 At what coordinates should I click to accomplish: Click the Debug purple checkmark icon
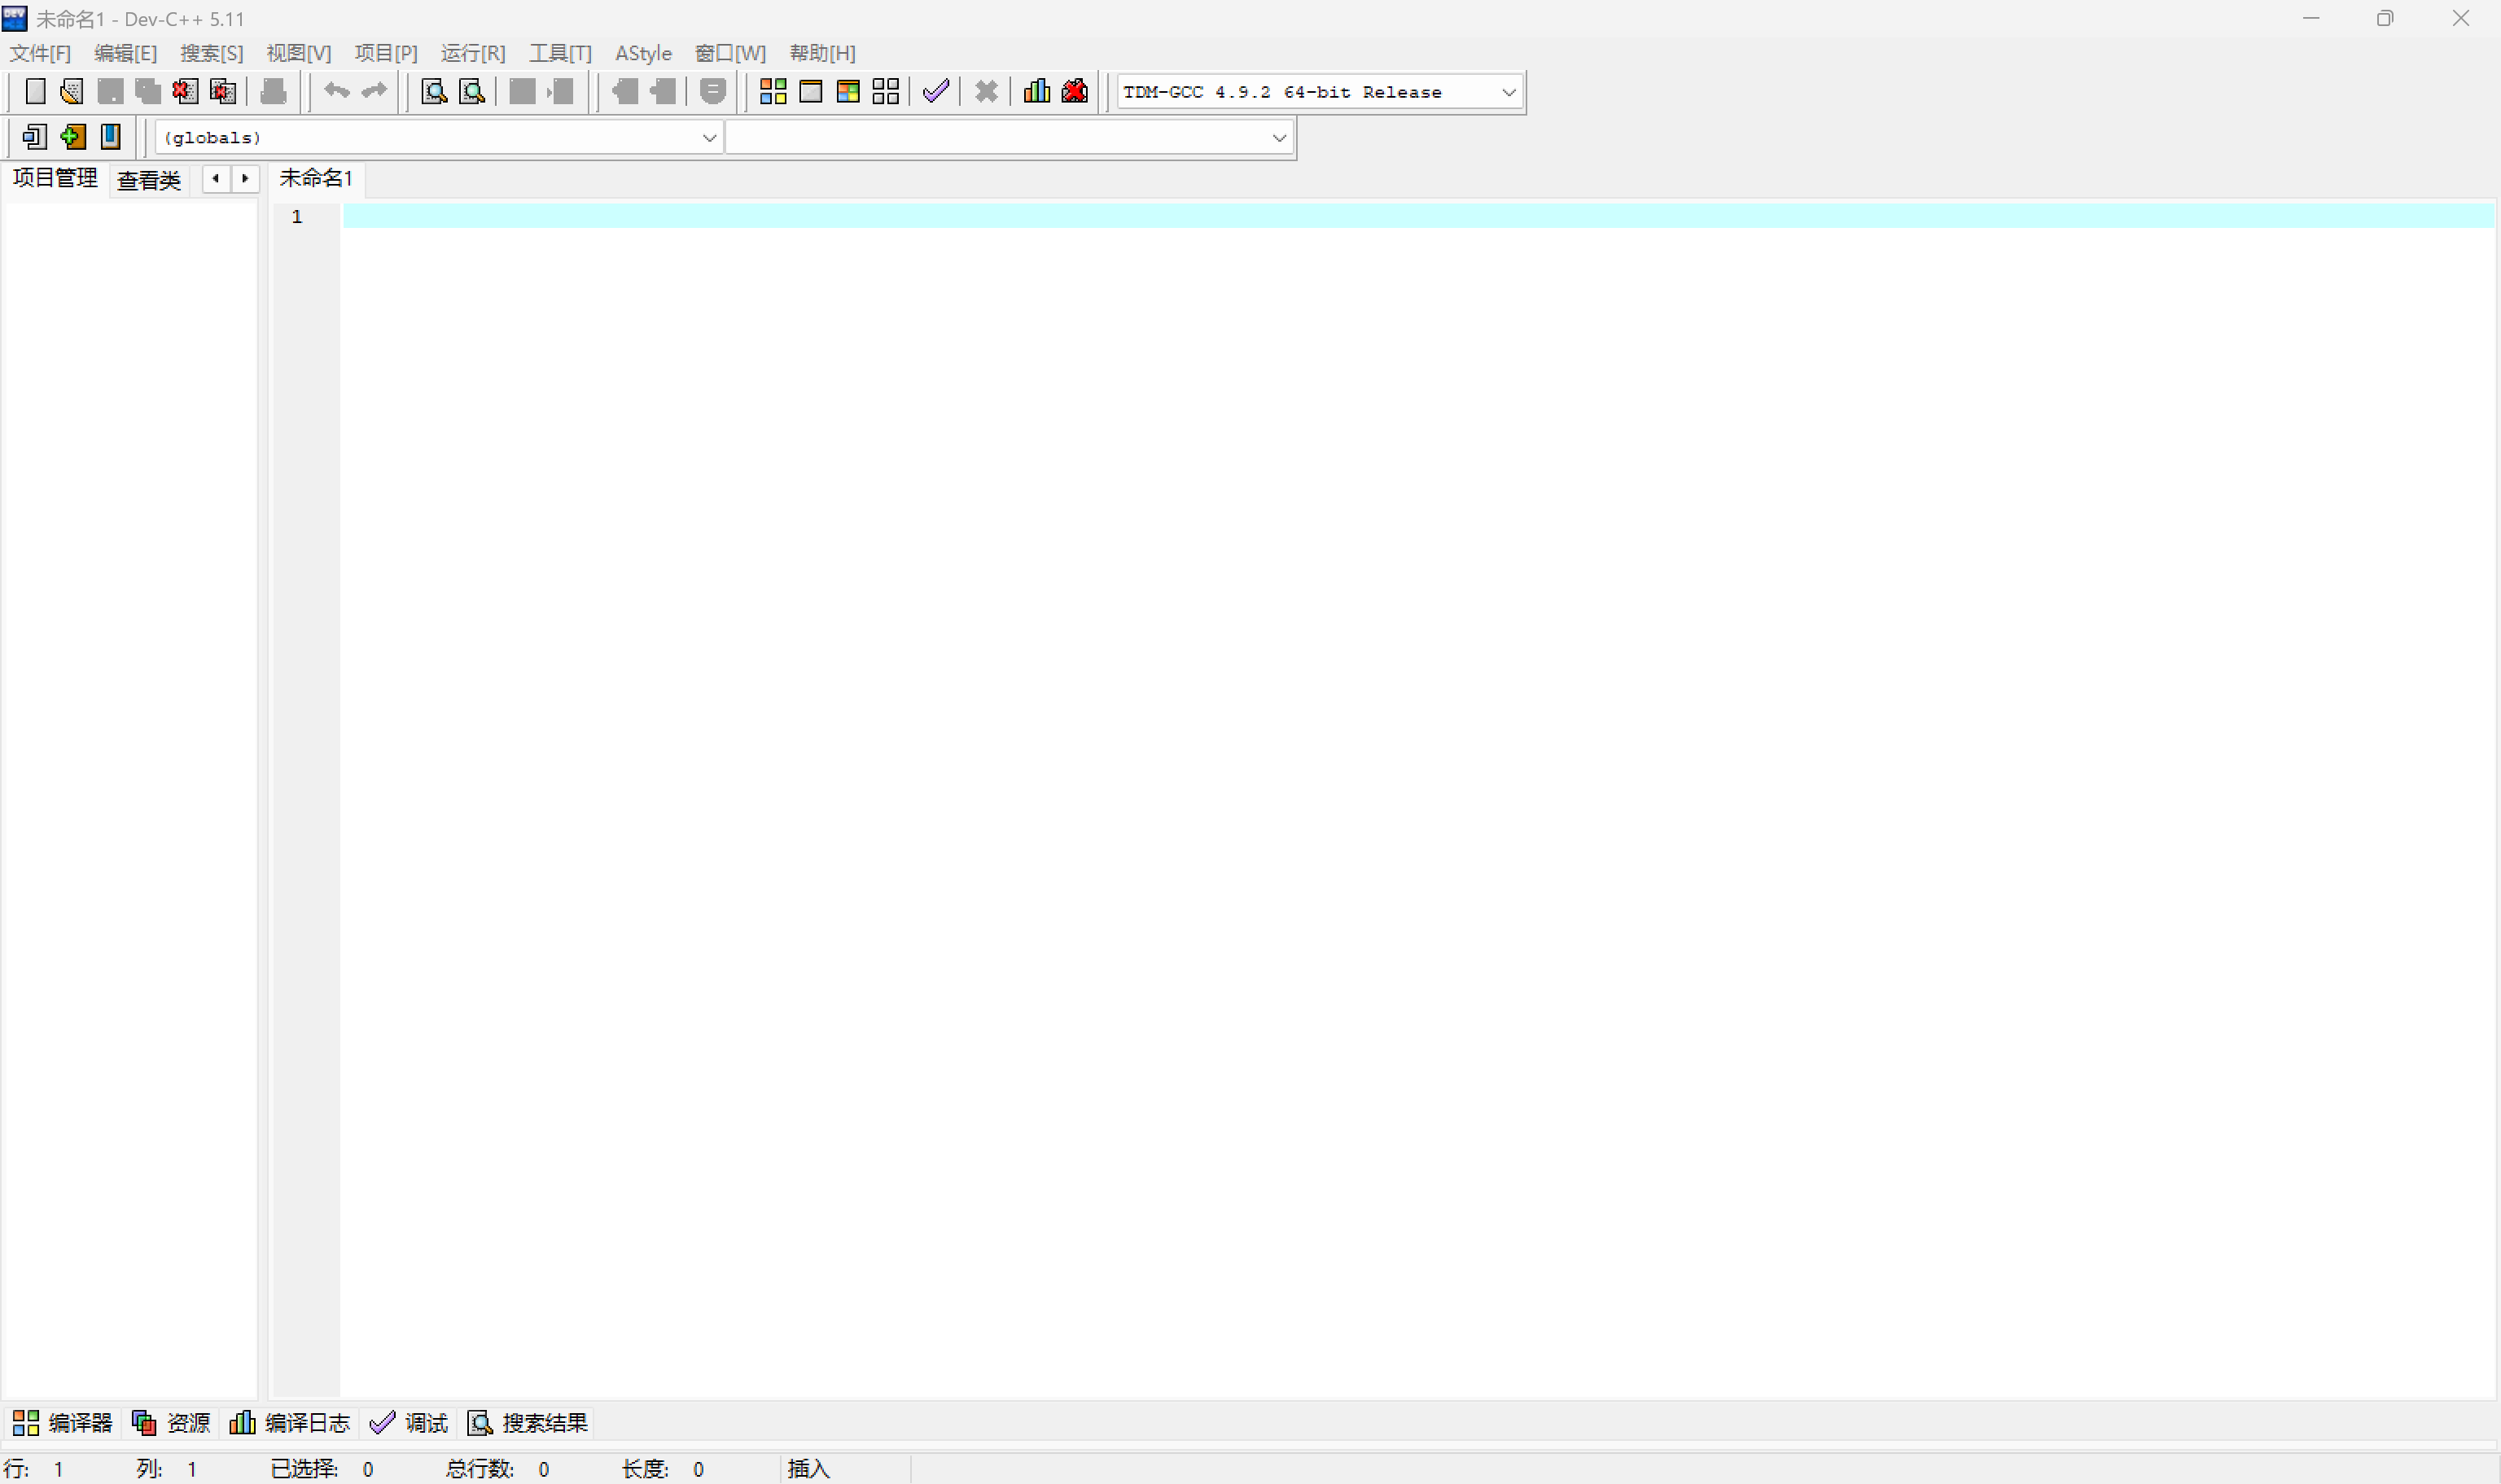pyautogui.click(x=936, y=92)
